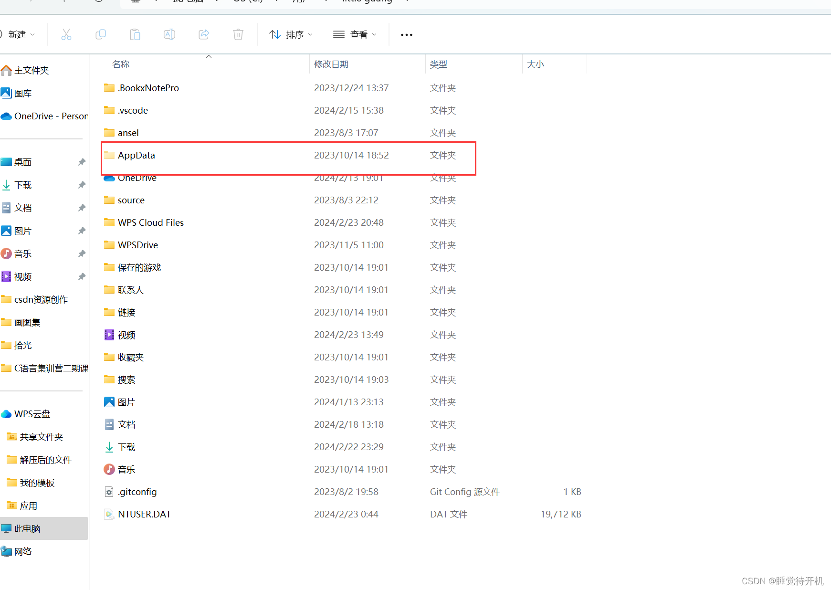Image resolution: width=831 pixels, height=590 pixels.
Task: Select the 搜索 folder
Action: point(119,379)
